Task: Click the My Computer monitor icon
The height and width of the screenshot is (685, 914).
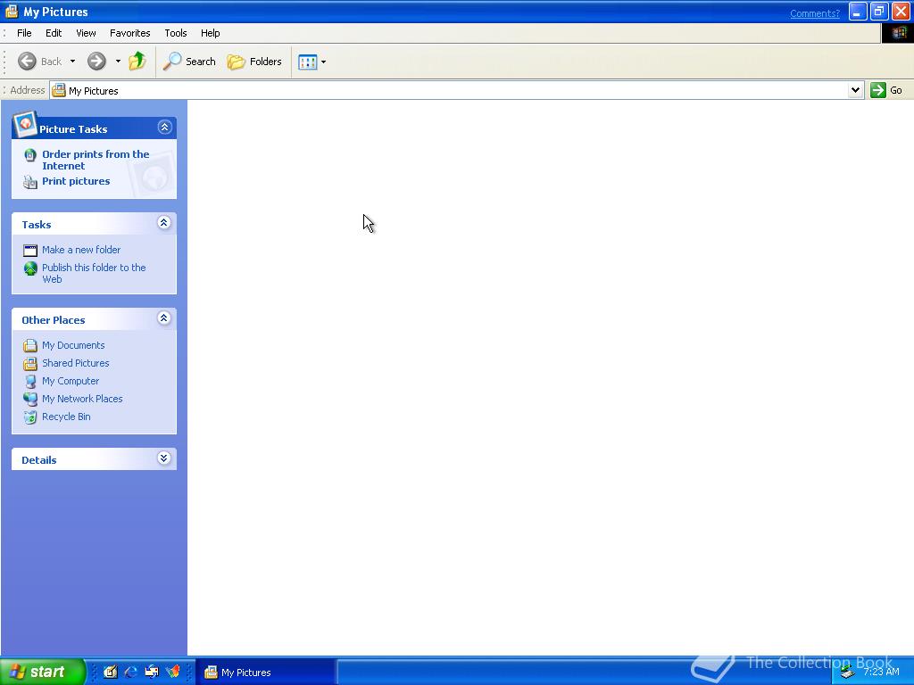Action: tap(30, 382)
